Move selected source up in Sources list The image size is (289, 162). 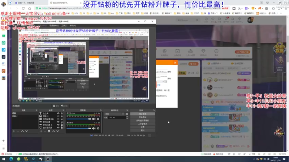(53, 131)
